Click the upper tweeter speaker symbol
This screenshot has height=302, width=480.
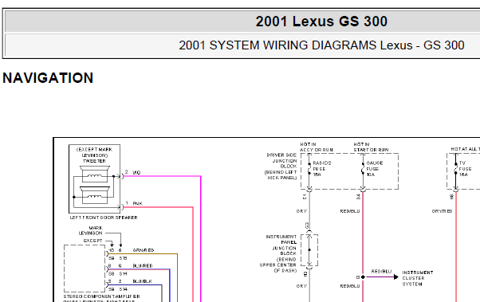coord(95,174)
